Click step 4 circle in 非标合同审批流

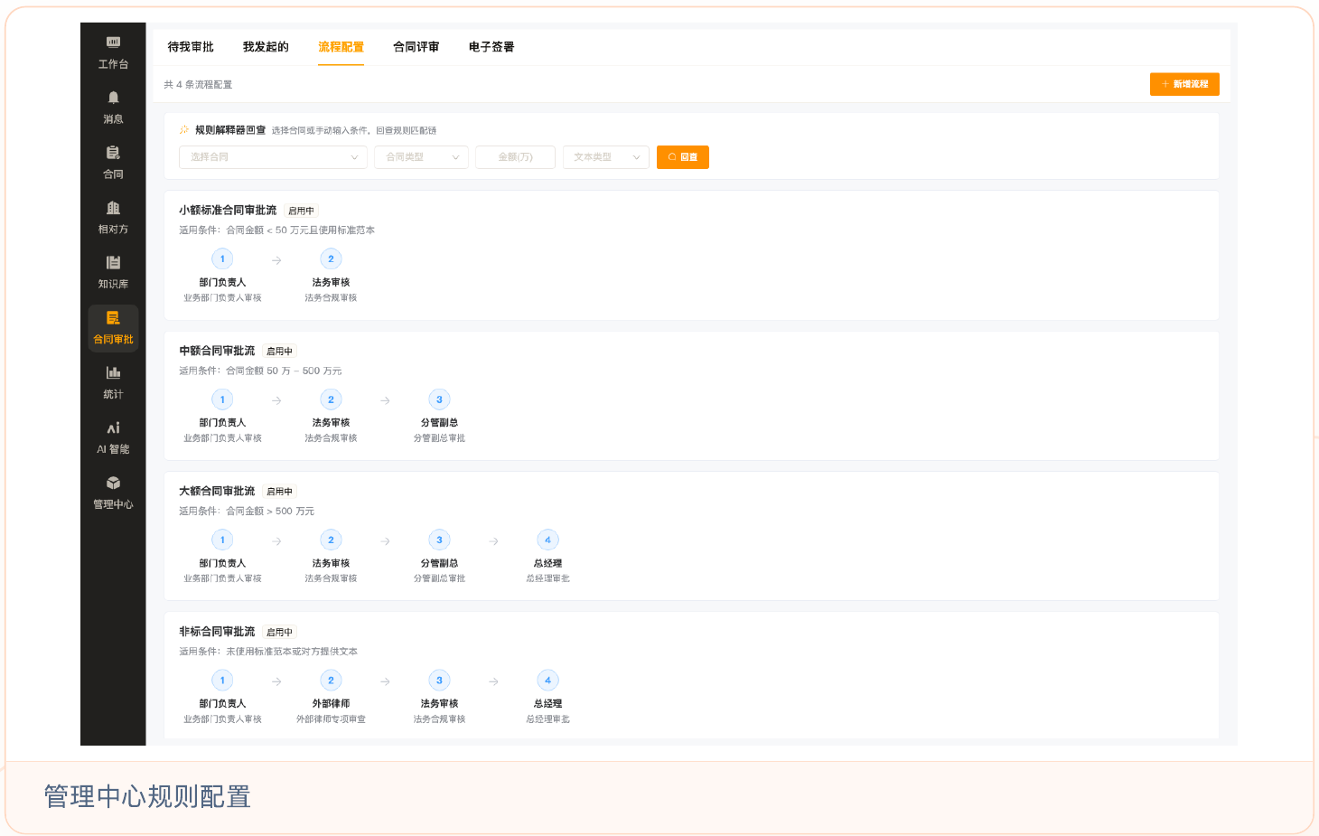click(x=547, y=681)
